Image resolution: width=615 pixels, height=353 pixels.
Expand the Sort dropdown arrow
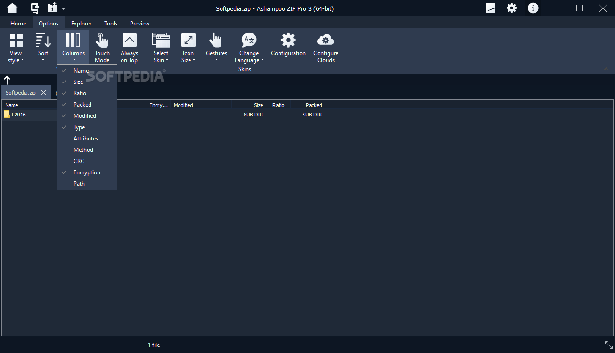click(x=43, y=60)
